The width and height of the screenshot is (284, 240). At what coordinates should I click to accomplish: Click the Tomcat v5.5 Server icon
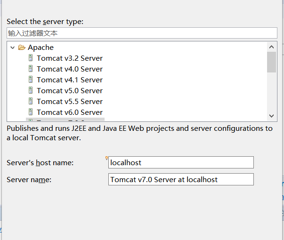31,101
